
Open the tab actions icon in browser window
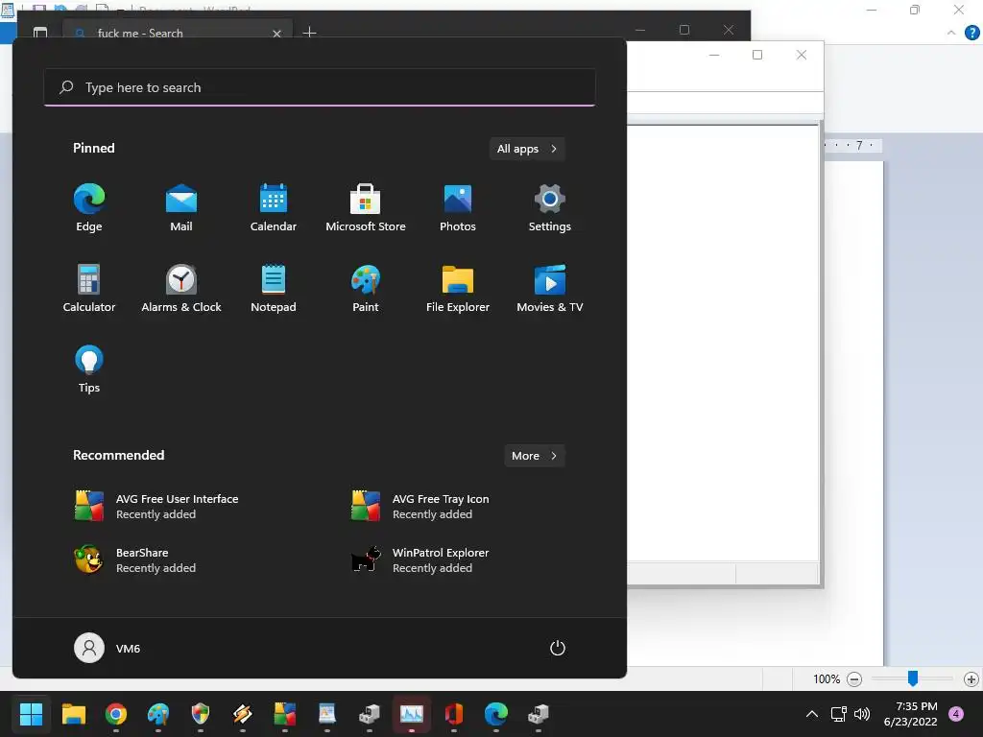pyautogui.click(x=40, y=32)
